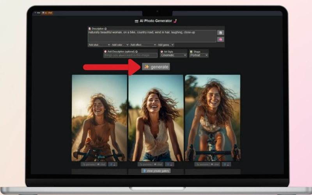Open the left generated image in orange dress
The height and width of the screenshot is (195, 312).
(99, 118)
